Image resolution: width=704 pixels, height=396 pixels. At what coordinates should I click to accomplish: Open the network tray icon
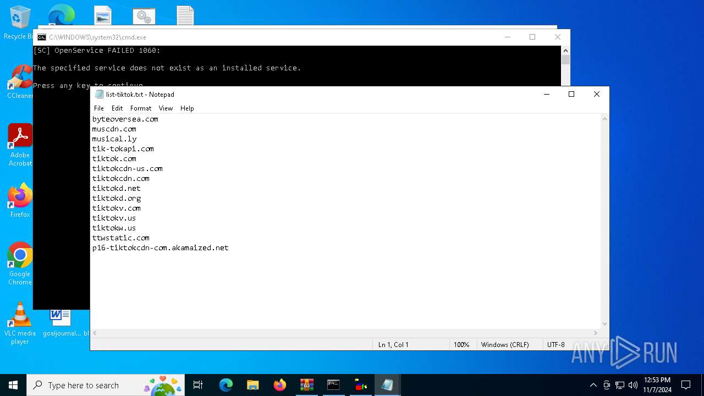point(620,385)
